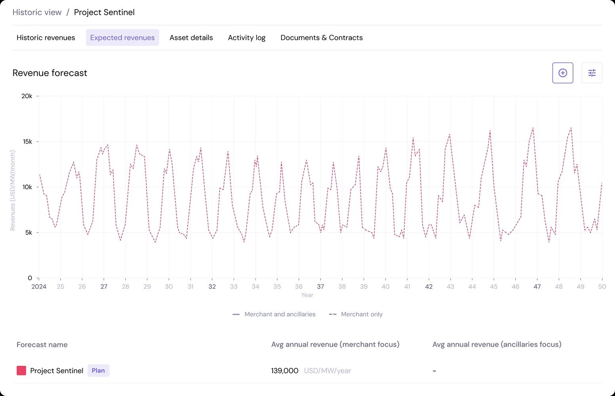
Task: Click the Plan badge beside Project Sentinel
Action: 98,371
